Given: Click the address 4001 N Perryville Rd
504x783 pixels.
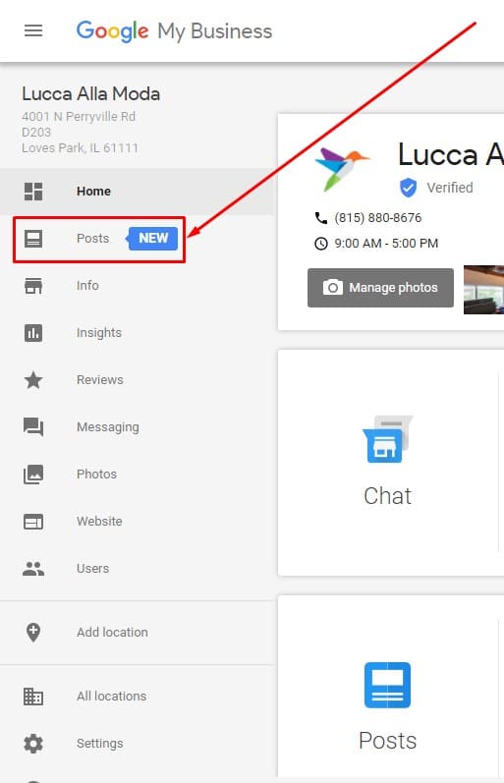Looking at the screenshot, I should (79, 116).
